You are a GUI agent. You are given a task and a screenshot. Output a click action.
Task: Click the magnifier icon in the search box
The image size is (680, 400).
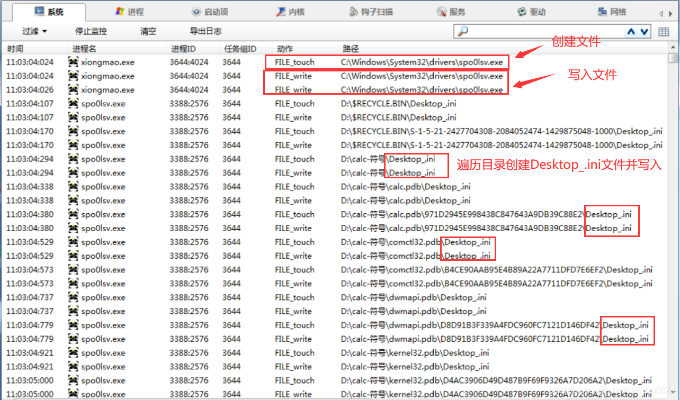pyautogui.click(x=462, y=31)
